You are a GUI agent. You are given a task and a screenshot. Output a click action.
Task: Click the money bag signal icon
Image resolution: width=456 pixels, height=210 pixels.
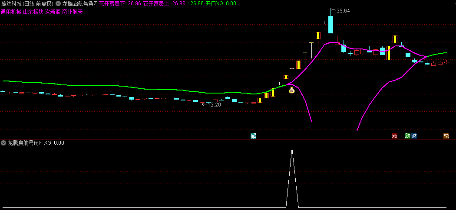pyautogui.click(x=292, y=90)
